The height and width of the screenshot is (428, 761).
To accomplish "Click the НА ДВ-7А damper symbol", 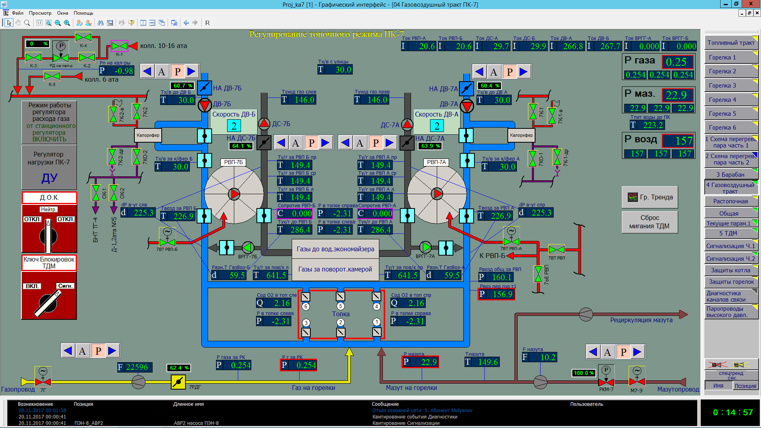I will [467, 88].
